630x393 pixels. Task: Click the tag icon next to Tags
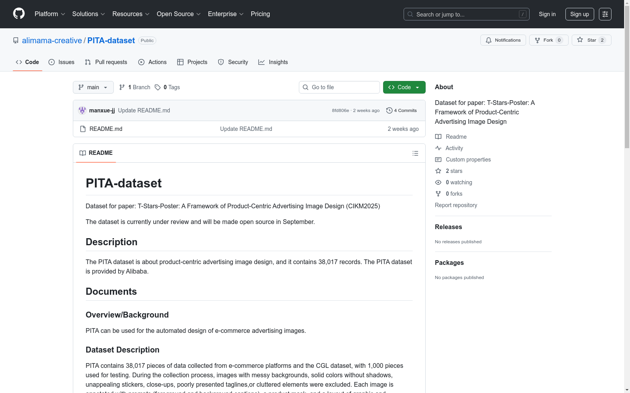[x=157, y=87]
